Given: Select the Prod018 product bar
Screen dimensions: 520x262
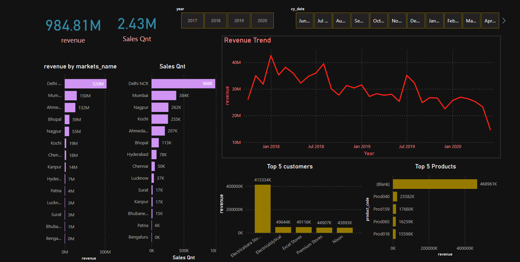Looking at the screenshot, I should [x=395, y=234].
